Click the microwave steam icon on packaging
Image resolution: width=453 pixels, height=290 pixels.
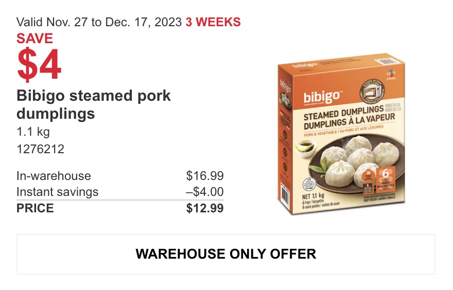[372, 92]
